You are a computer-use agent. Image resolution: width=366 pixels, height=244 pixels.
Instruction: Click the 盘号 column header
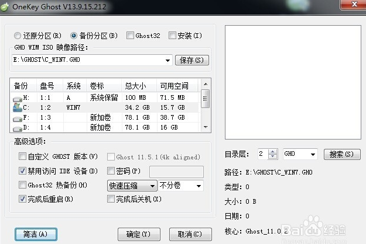[x=50, y=86]
